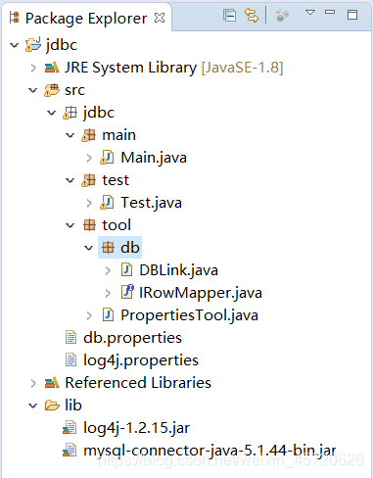Screen dimensions: 373x478
Task: Select Main.java file name
Action: (x=154, y=158)
